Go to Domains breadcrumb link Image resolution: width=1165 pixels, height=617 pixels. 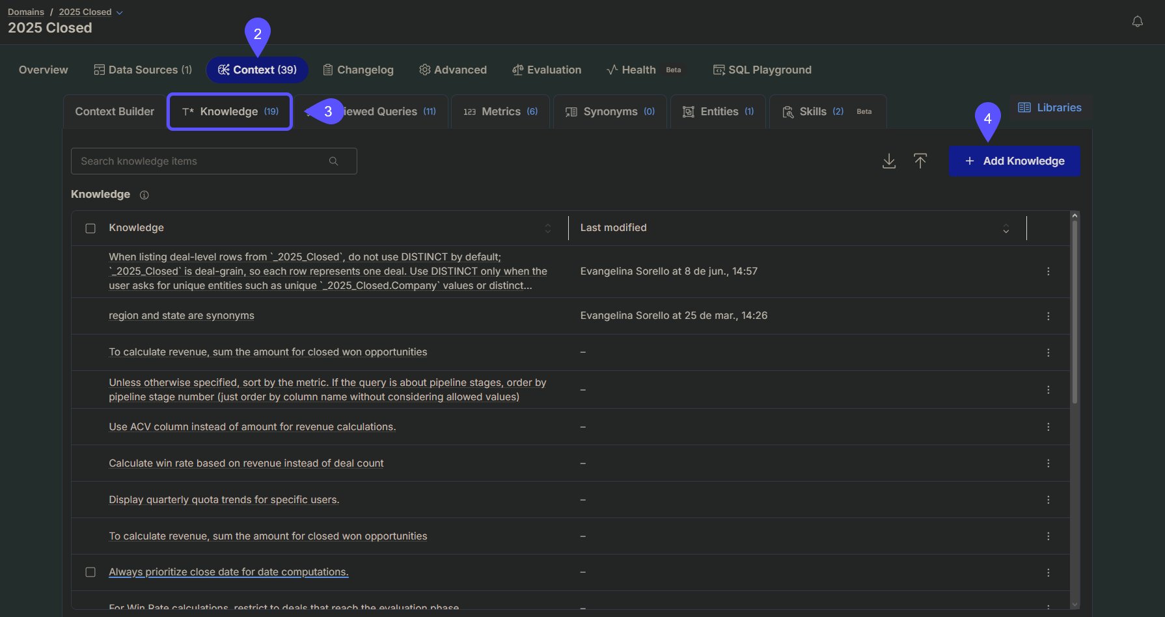click(26, 12)
